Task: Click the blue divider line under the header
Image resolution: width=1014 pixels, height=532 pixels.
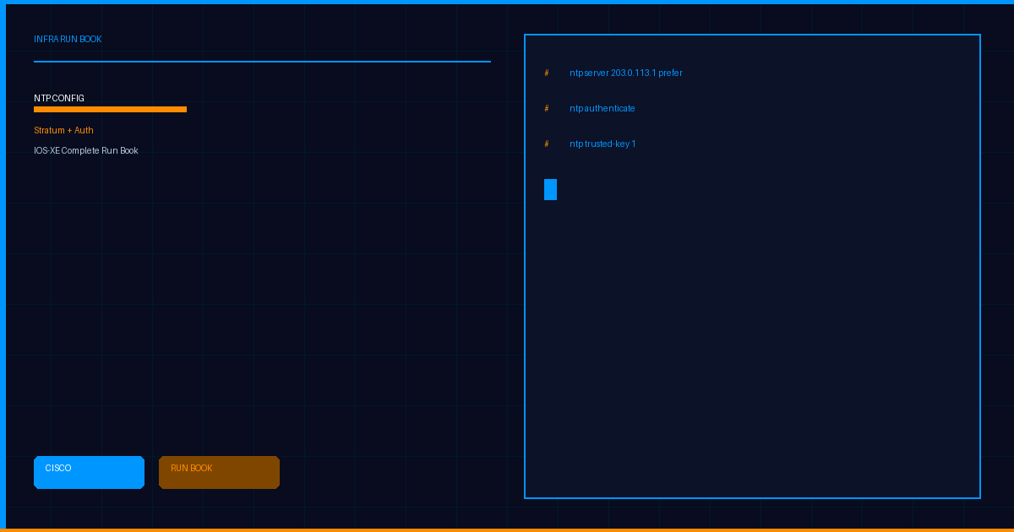Action: pos(262,62)
